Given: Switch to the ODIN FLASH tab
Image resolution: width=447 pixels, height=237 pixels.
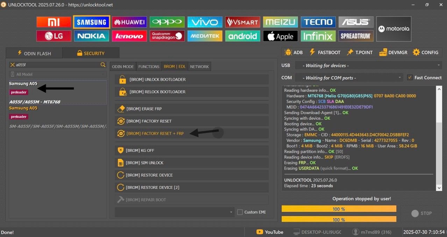Looking at the screenshot, I should [34, 53].
